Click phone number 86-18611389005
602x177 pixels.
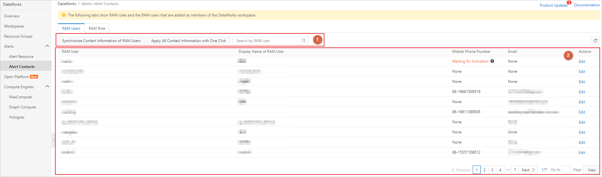point(466,112)
